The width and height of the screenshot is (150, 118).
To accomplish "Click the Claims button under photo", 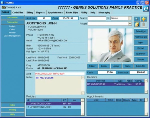I will click(127, 66).
